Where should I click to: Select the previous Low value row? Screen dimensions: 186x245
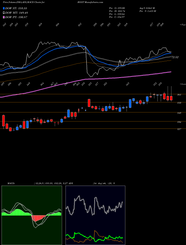tap(117, 14)
